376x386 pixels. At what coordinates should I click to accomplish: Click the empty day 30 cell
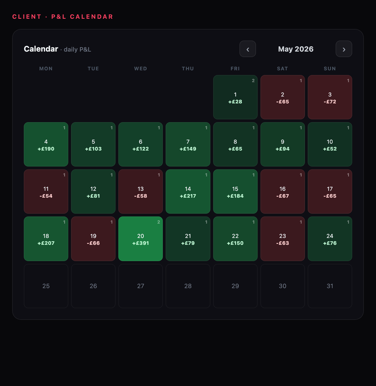pyautogui.click(x=282, y=286)
